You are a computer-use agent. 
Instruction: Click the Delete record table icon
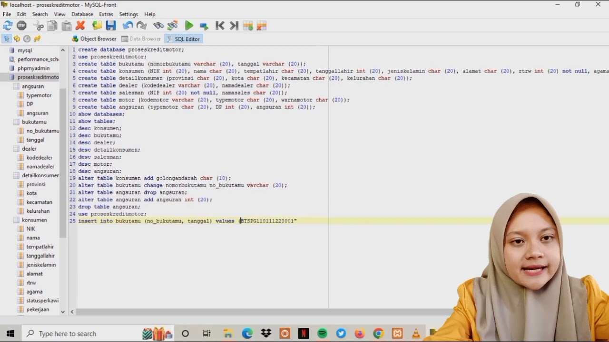(x=262, y=26)
